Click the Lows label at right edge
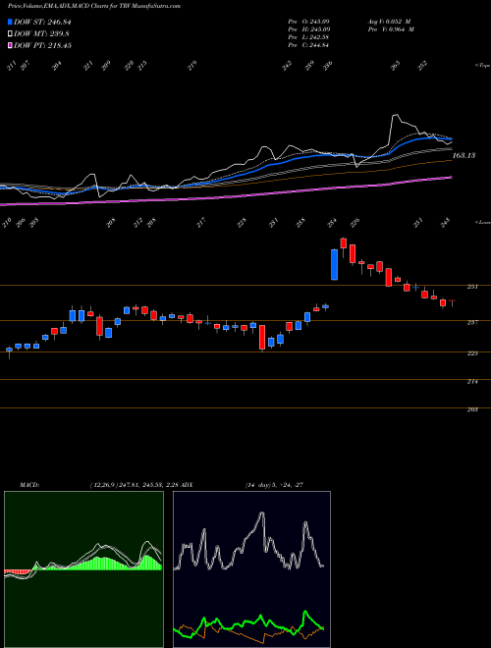This screenshot has height=648, width=491. tap(483, 222)
